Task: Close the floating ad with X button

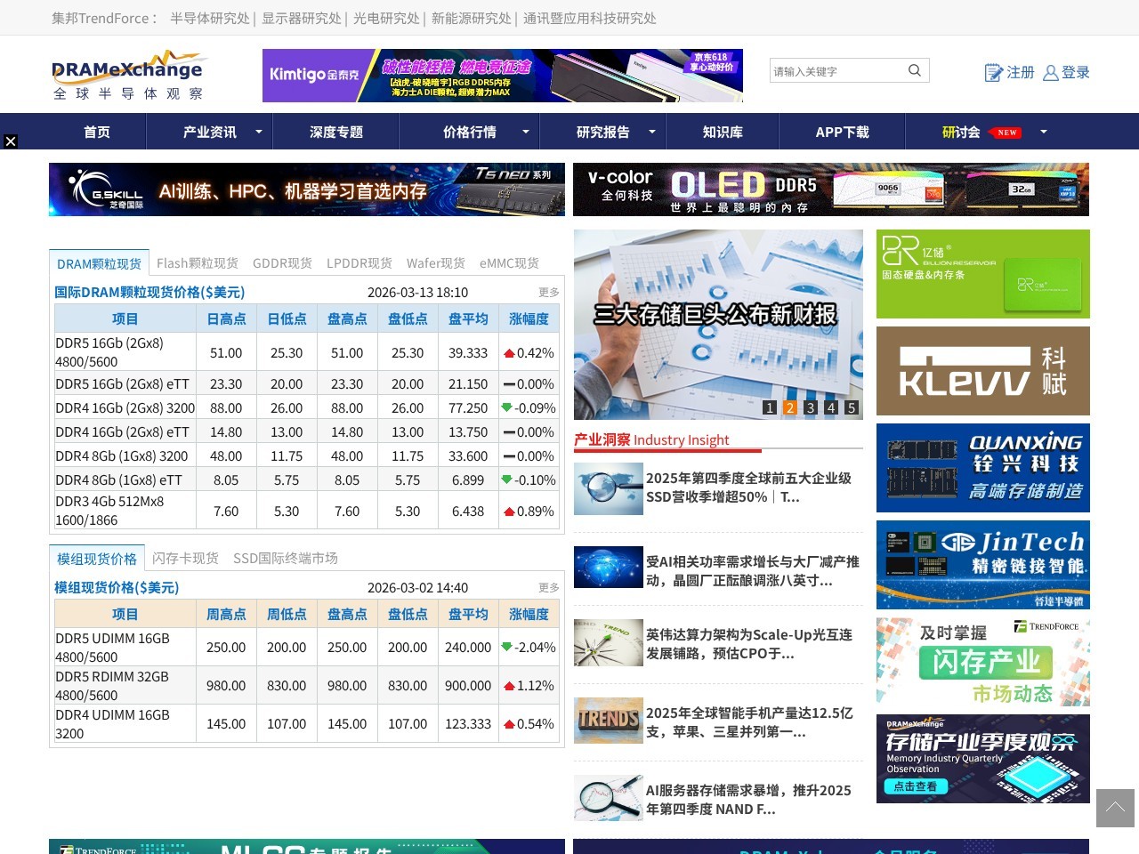Action: (10, 141)
